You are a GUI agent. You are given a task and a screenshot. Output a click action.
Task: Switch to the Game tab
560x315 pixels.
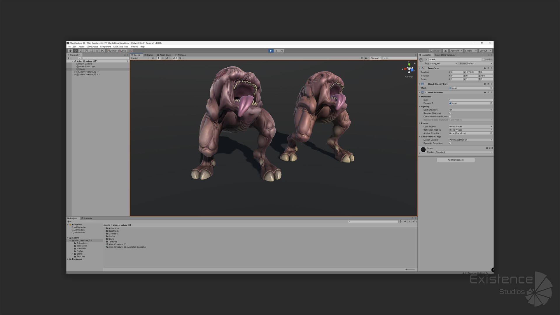click(149, 55)
